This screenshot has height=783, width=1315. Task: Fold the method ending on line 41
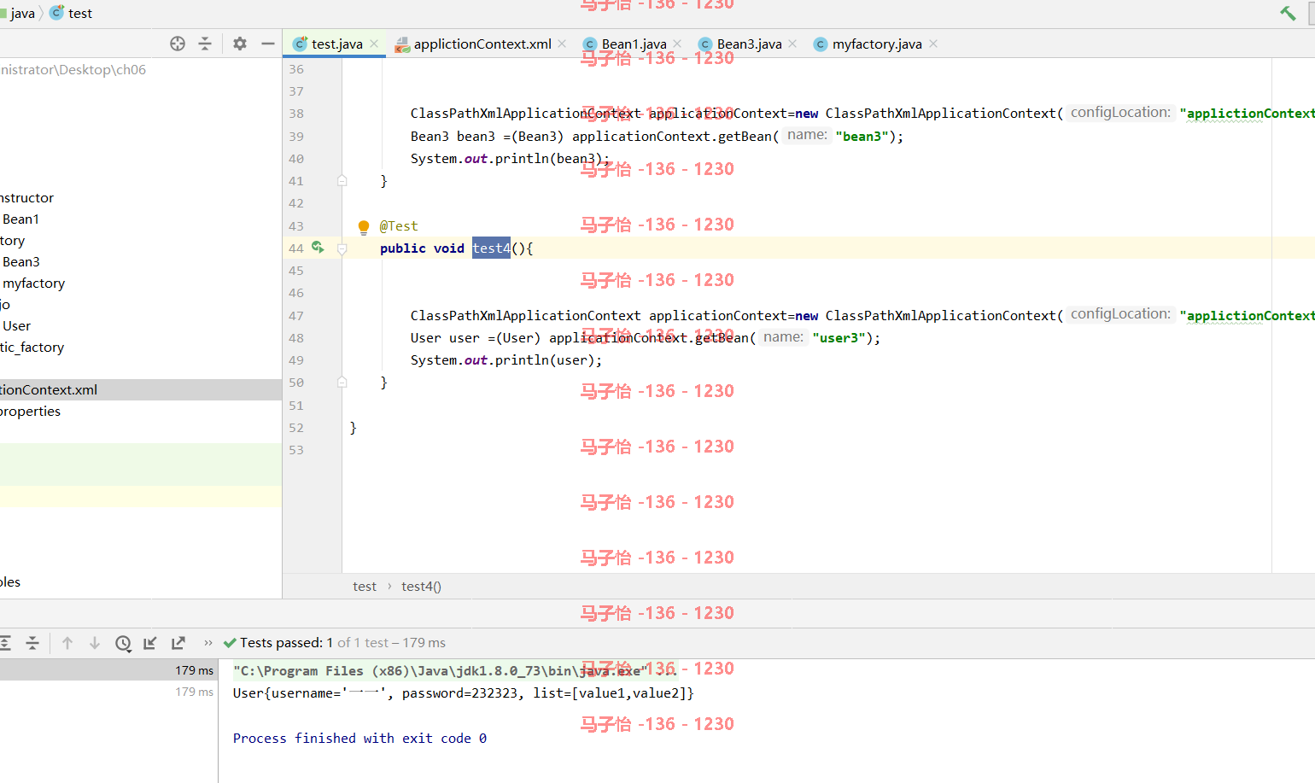coord(342,181)
